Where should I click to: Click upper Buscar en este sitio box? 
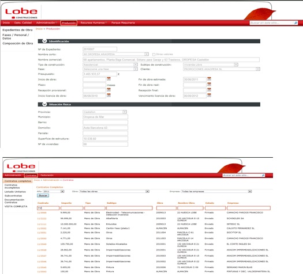click(x=271, y=23)
